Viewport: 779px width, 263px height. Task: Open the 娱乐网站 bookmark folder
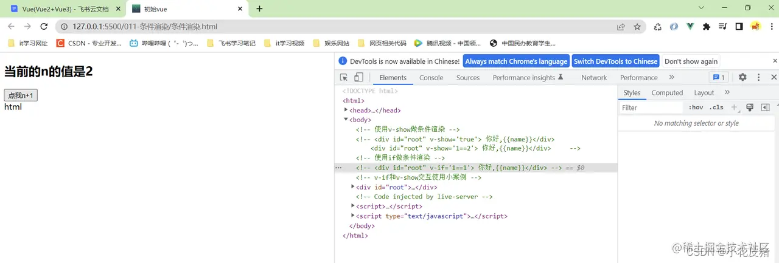[x=331, y=43]
